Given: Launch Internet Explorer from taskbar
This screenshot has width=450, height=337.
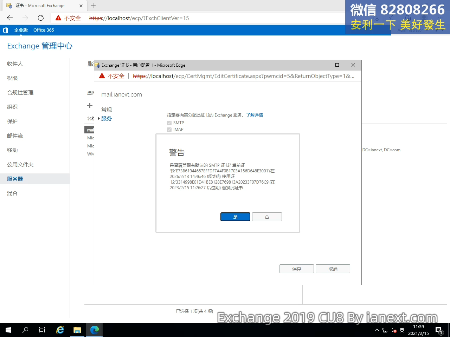Looking at the screenshot, I should (60, 330).
